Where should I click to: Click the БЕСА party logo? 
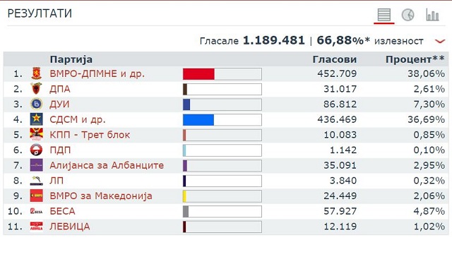(x=36, y=211)
